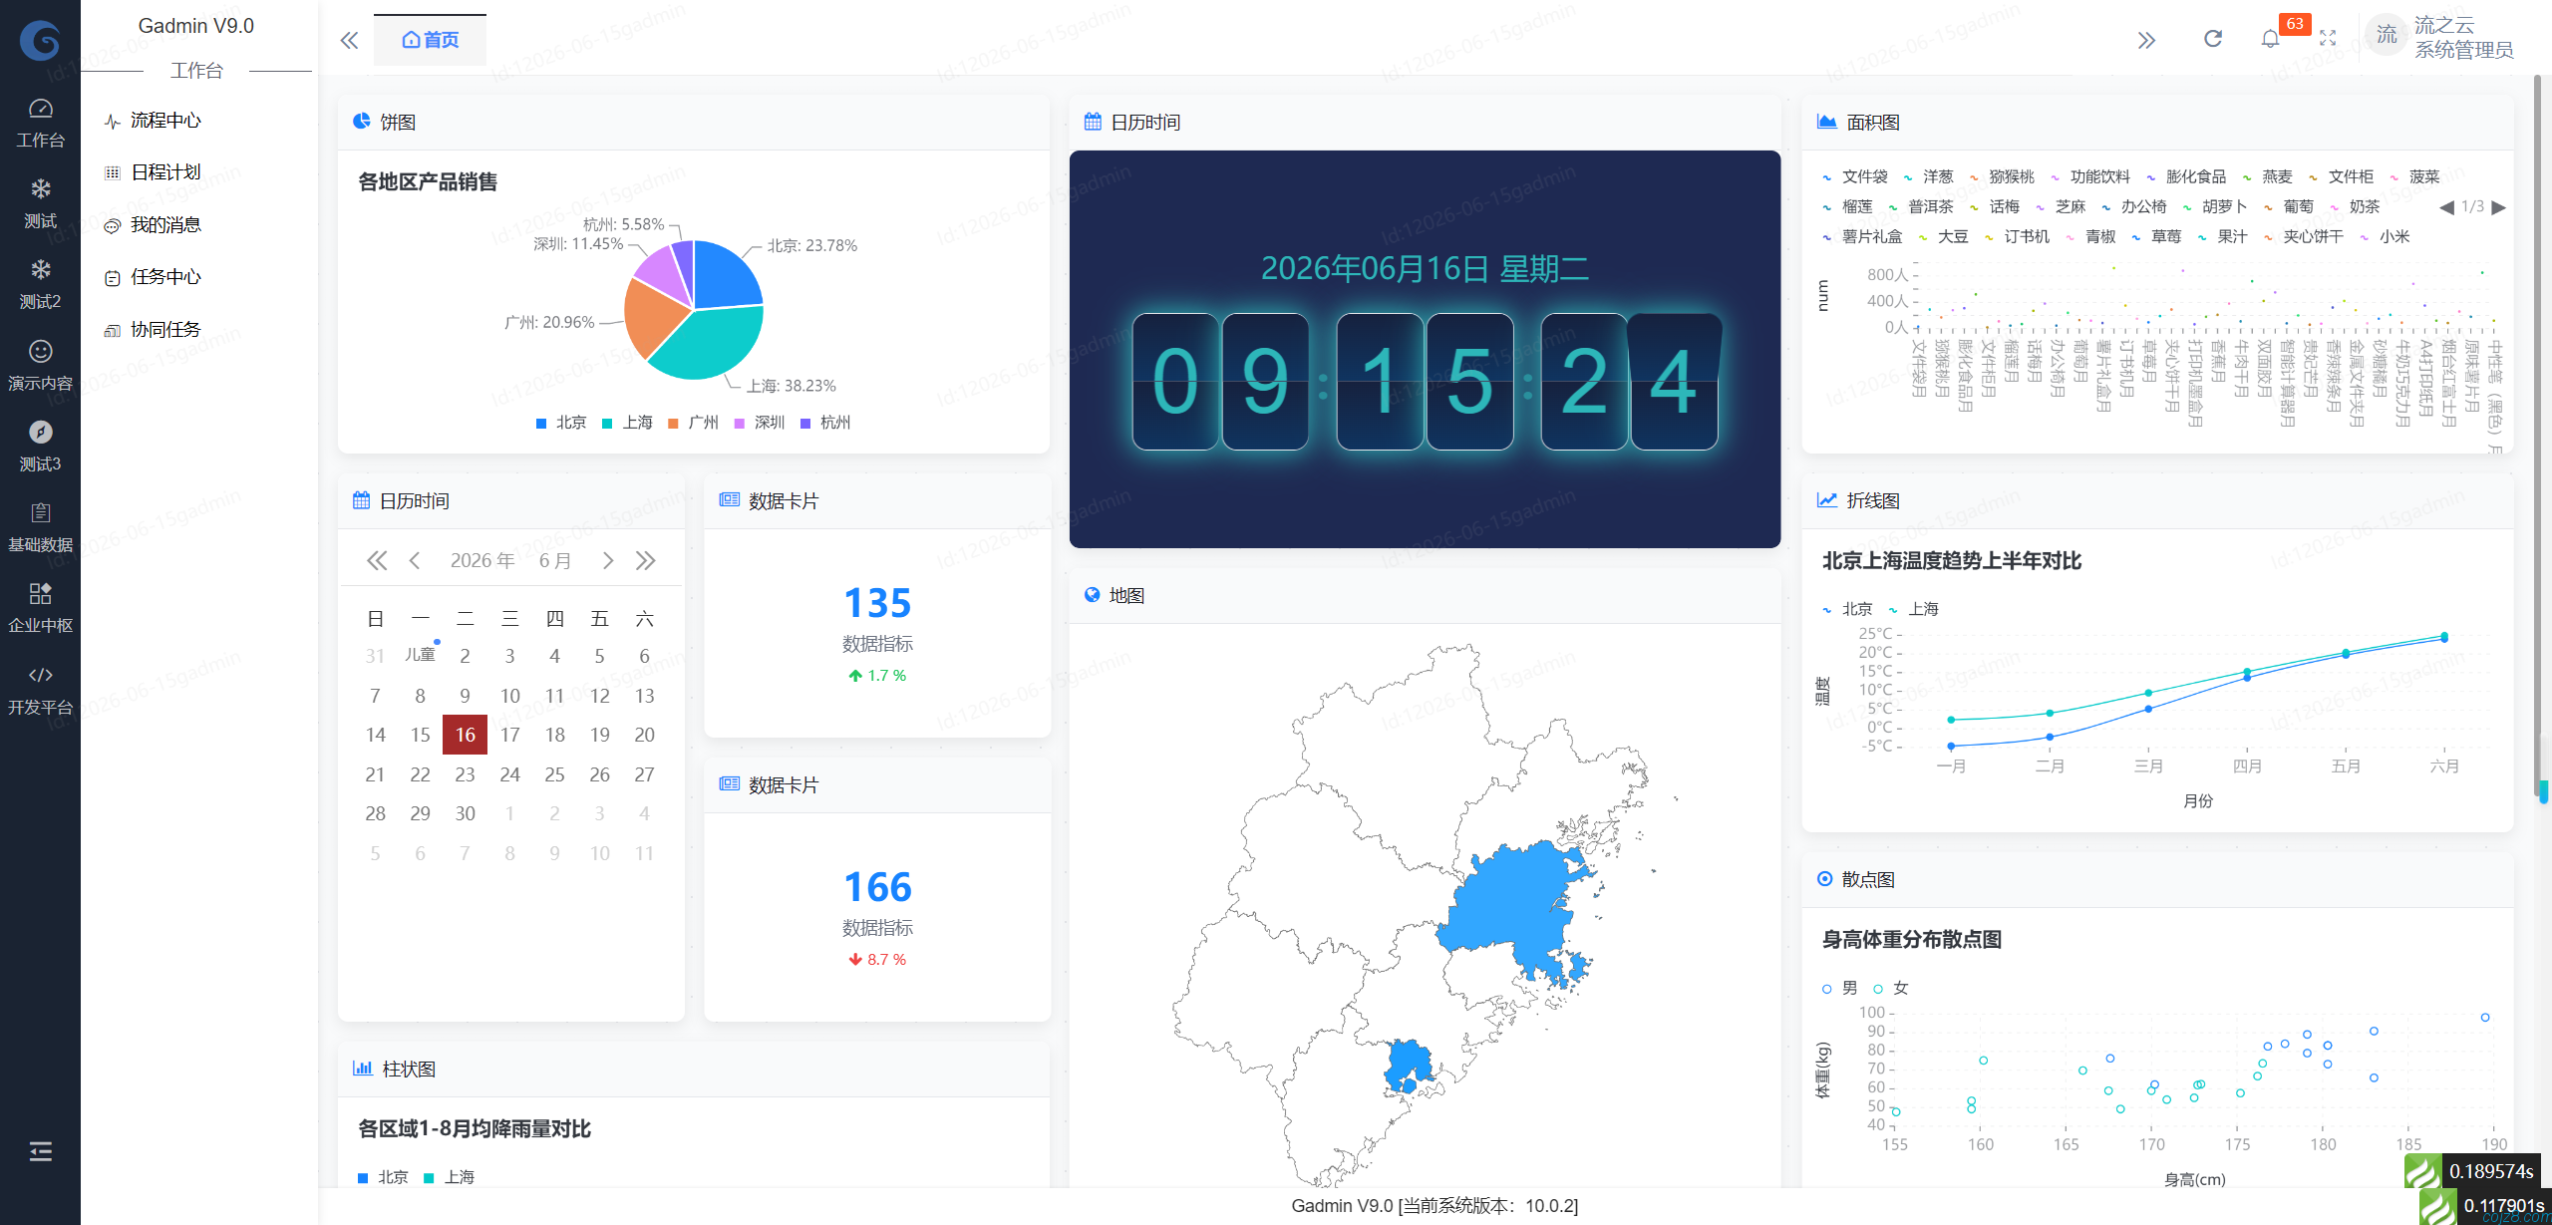This screenshot has height=1225, width=2552.
Task: Open the notification bell with 63 badge
Action: (2270, 39)
